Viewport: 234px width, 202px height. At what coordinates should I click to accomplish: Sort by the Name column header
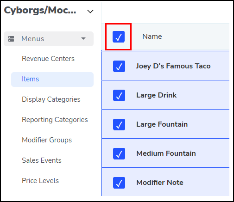pyautogui.click(x=152, y=37)
